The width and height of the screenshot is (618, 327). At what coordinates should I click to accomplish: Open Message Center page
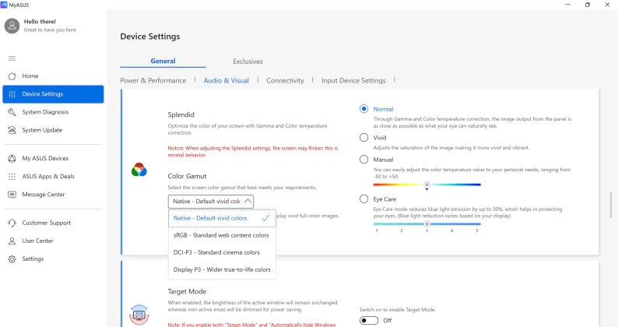[x=53, y=195]
